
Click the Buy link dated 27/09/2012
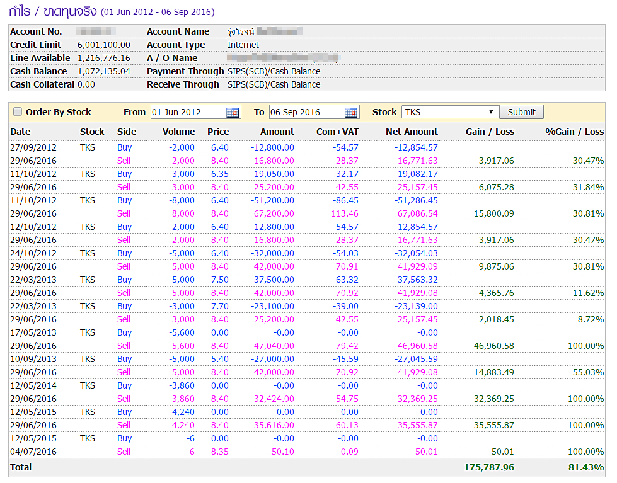(124, 147)
